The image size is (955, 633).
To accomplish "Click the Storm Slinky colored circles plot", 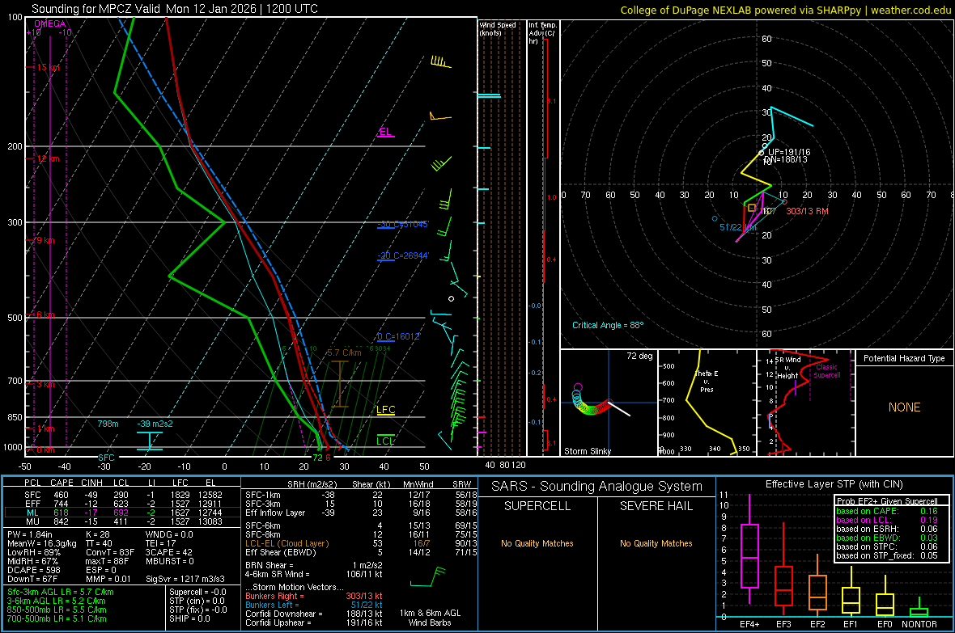I will point(591,400).
